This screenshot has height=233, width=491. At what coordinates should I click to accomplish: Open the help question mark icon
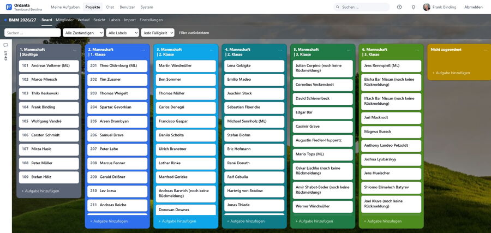tap(399, 7)
